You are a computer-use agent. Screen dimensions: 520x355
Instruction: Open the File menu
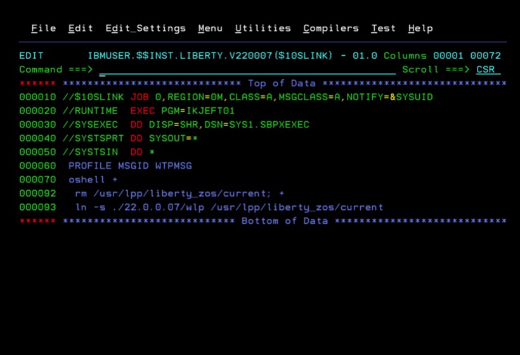(x=44, y=29)
